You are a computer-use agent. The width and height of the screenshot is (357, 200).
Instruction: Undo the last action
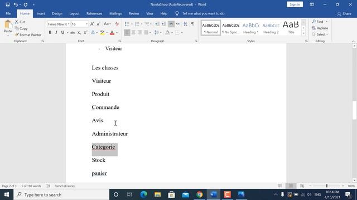(x=16, y=4)
